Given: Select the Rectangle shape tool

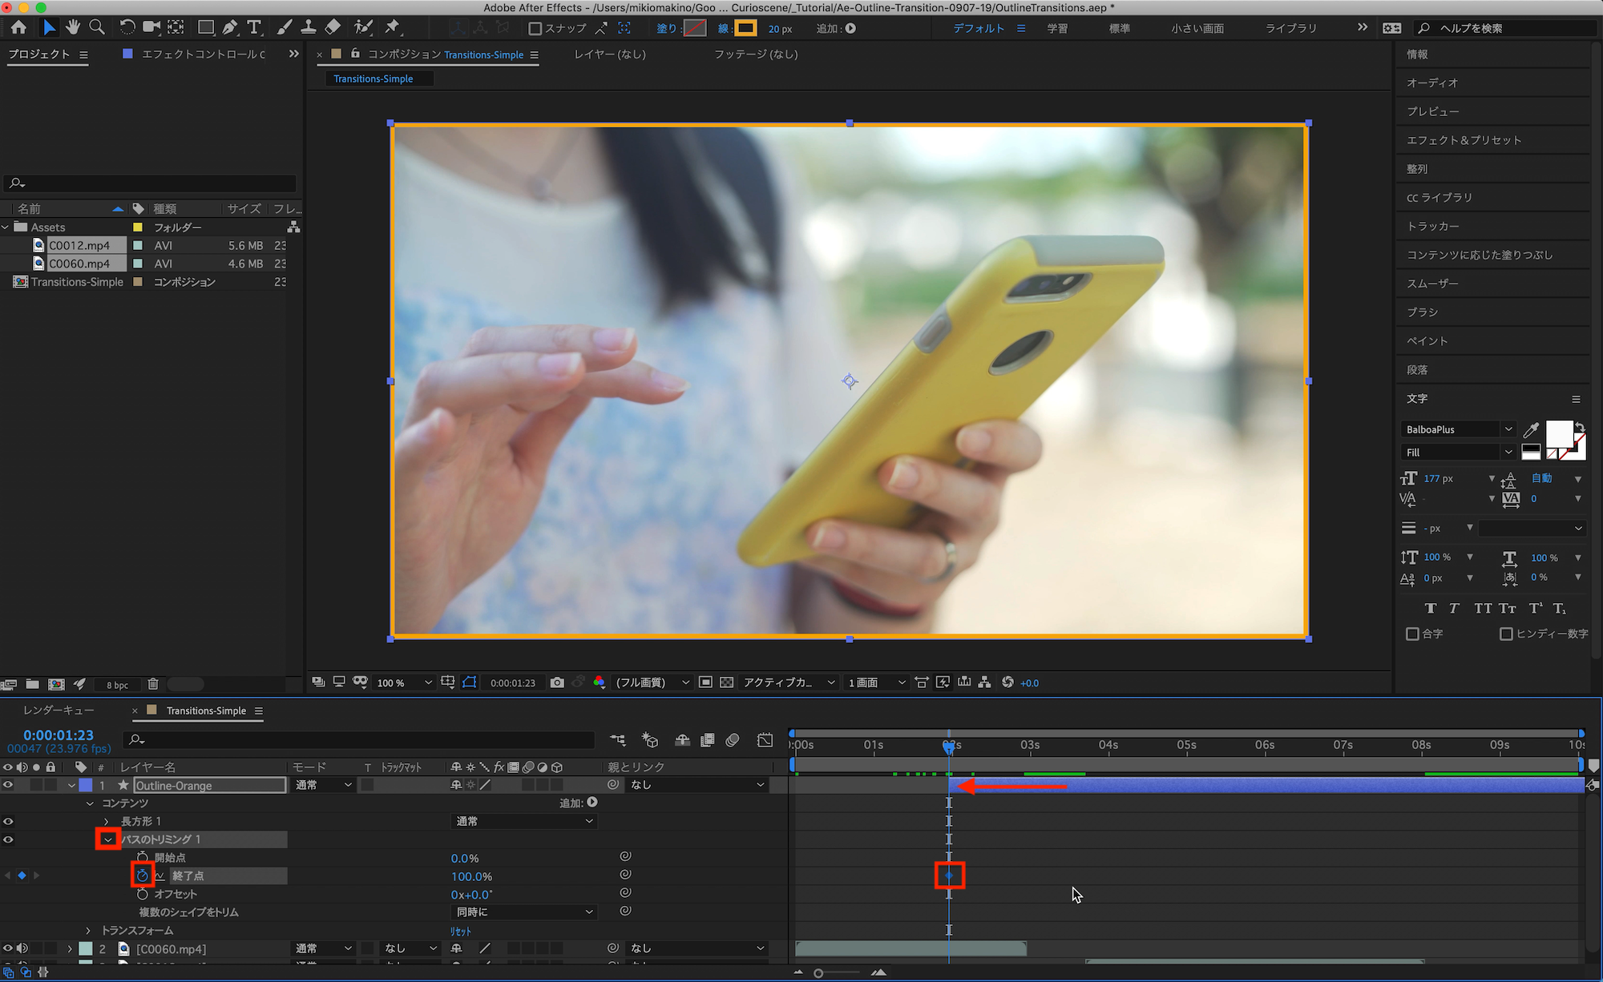Looking at the screenshot, I should tap(205, 27).
